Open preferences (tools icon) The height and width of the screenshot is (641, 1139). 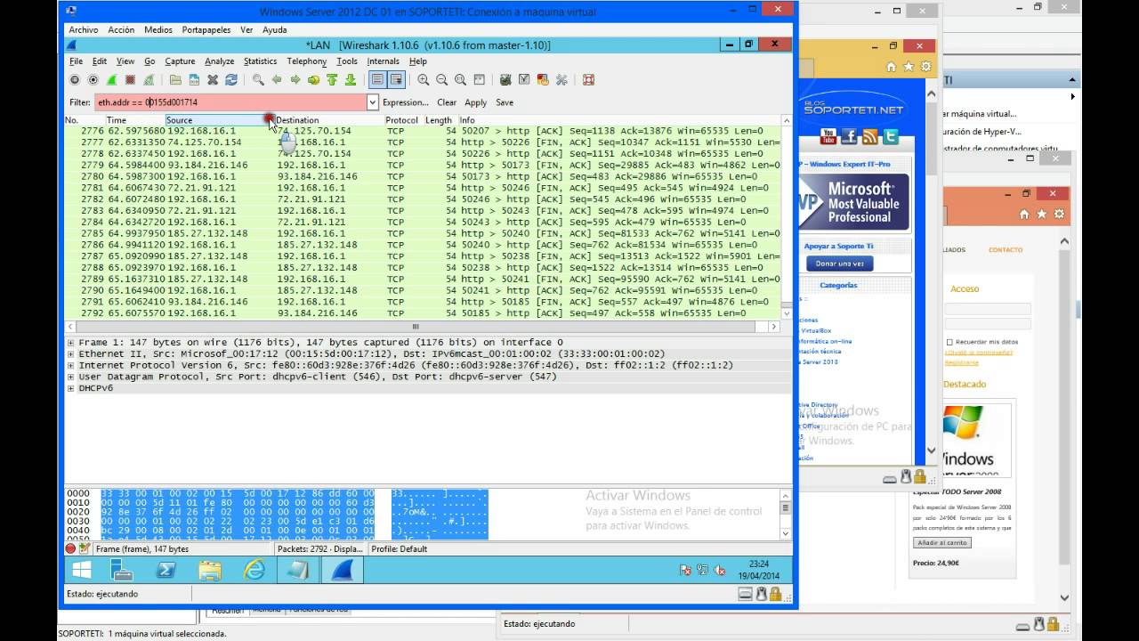click(561, 79)
